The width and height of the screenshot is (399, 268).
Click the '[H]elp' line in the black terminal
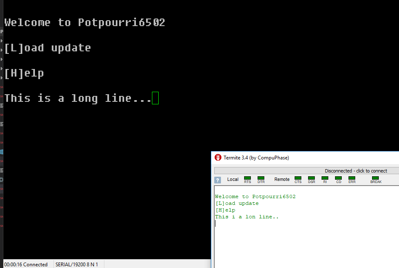coord(24,73)
